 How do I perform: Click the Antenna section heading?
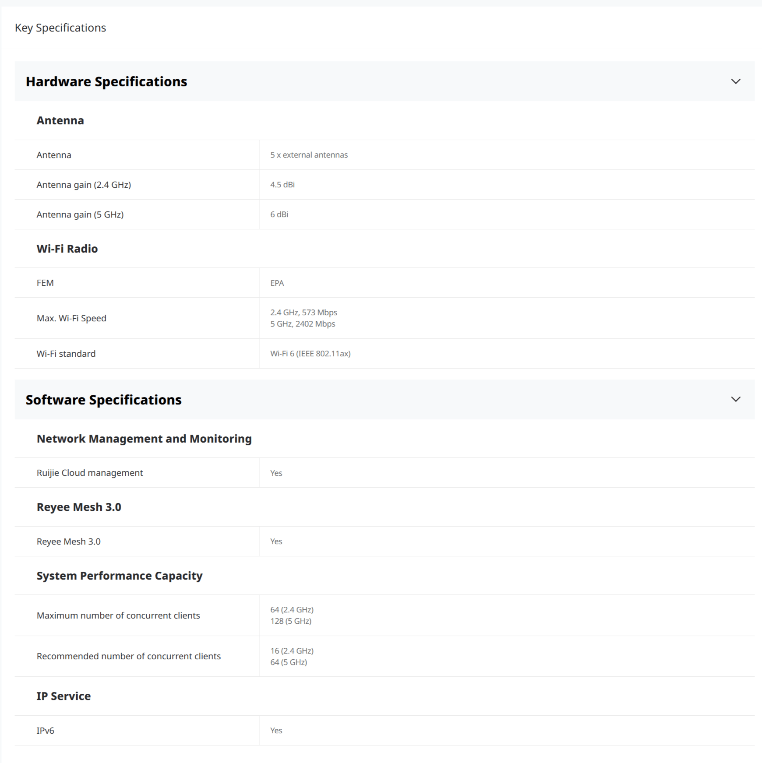click(x=60, y=120)
